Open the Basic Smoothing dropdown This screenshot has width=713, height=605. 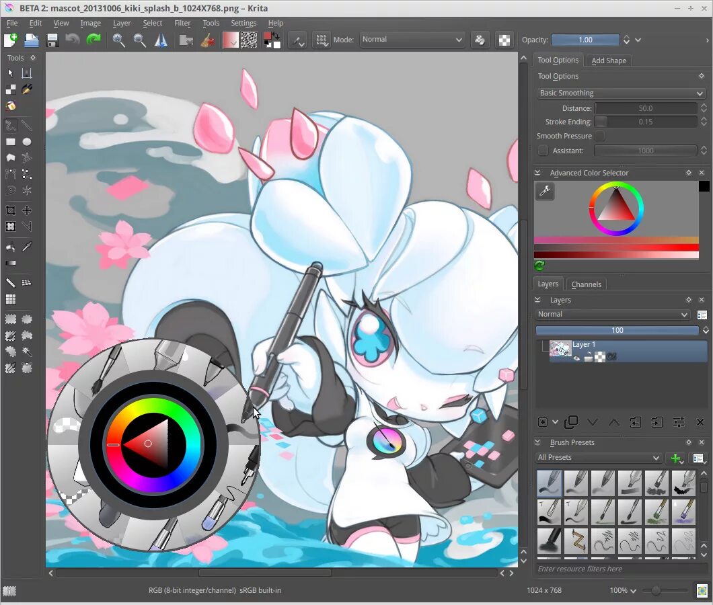tap(620, 93)
